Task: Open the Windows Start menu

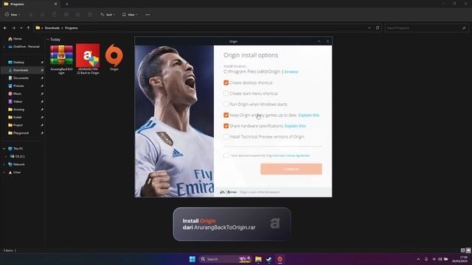Action: (192, 259)
